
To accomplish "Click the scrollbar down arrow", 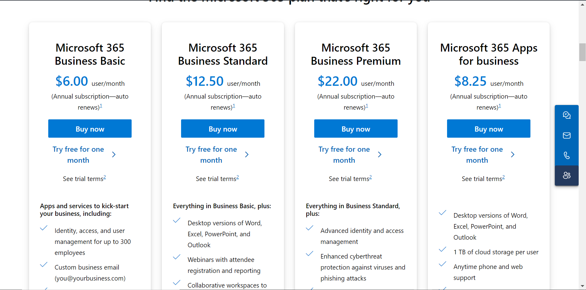I will [582, 287].
